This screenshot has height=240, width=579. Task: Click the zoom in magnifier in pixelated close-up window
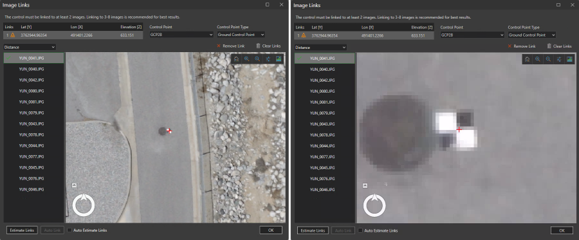538,59
